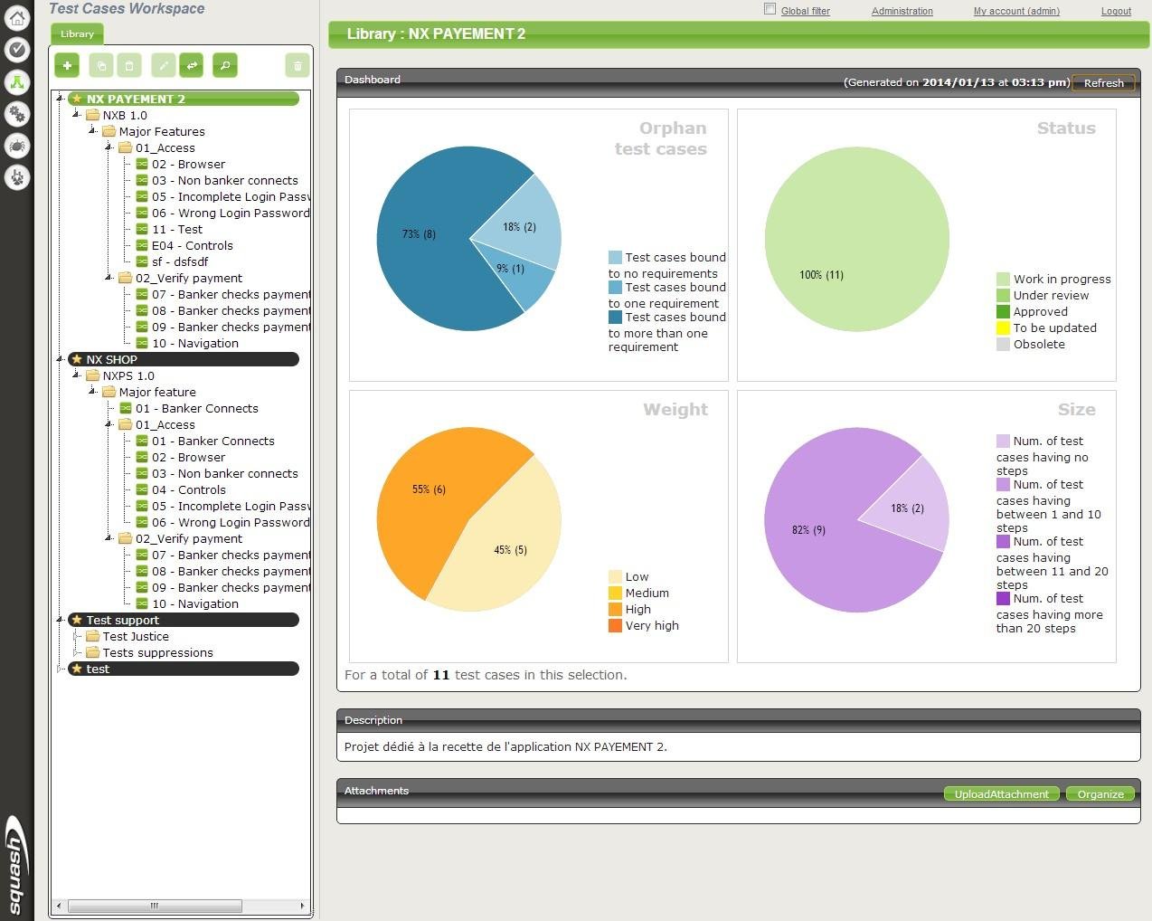Select the delete trash icon
Image resolution: width=1152 pixels, height=921 pixels.
[297, 65]
